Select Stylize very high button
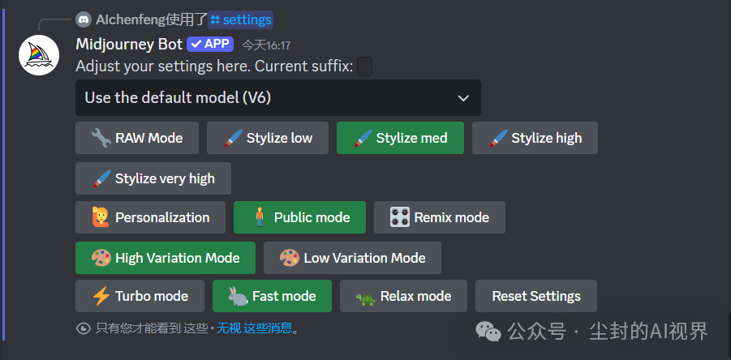The height and width of the screenshot is (360, 731). pos(153,178)
